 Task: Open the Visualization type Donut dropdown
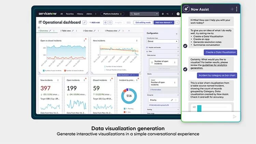(x=162, y=41)
